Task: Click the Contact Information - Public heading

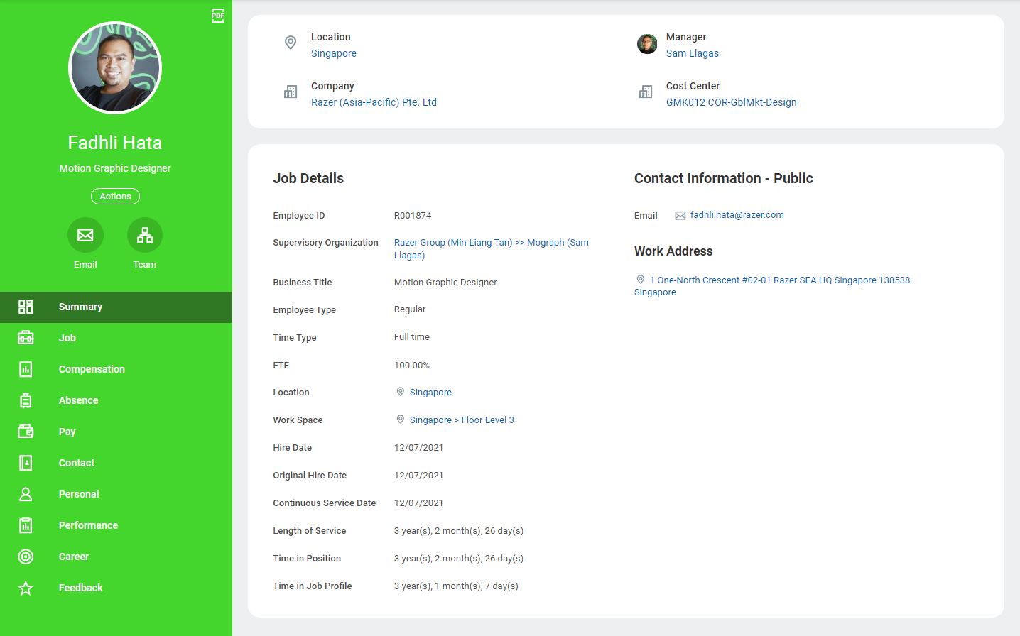Action: 724,179
